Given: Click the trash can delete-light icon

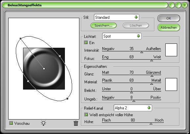Looking at the screenshot, I should coord(76,123).
